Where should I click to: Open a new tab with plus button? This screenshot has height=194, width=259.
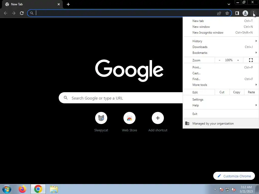[68, 4]
